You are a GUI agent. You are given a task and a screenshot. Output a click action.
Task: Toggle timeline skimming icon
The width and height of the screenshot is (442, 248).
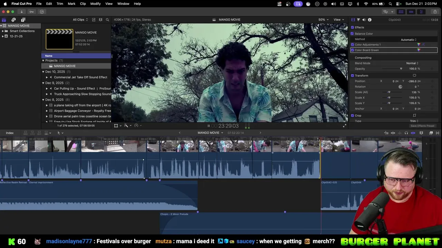click(x=393, y=133)
